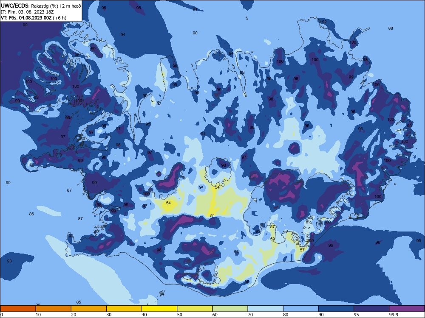Pick the bright yellow 40–50 legend swatch
Viewport: 425px width, 318px height.
click(159, 309)
